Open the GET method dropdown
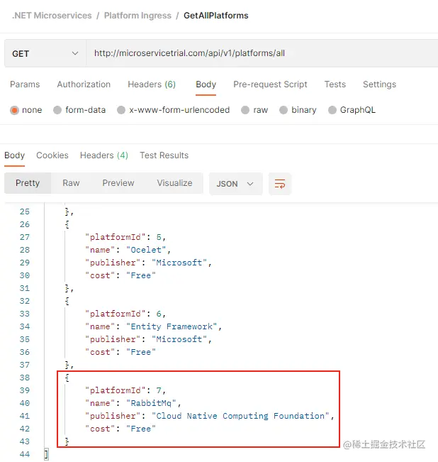Image resolution: width=438 pixels, height=462 pixels. (45, 54)
